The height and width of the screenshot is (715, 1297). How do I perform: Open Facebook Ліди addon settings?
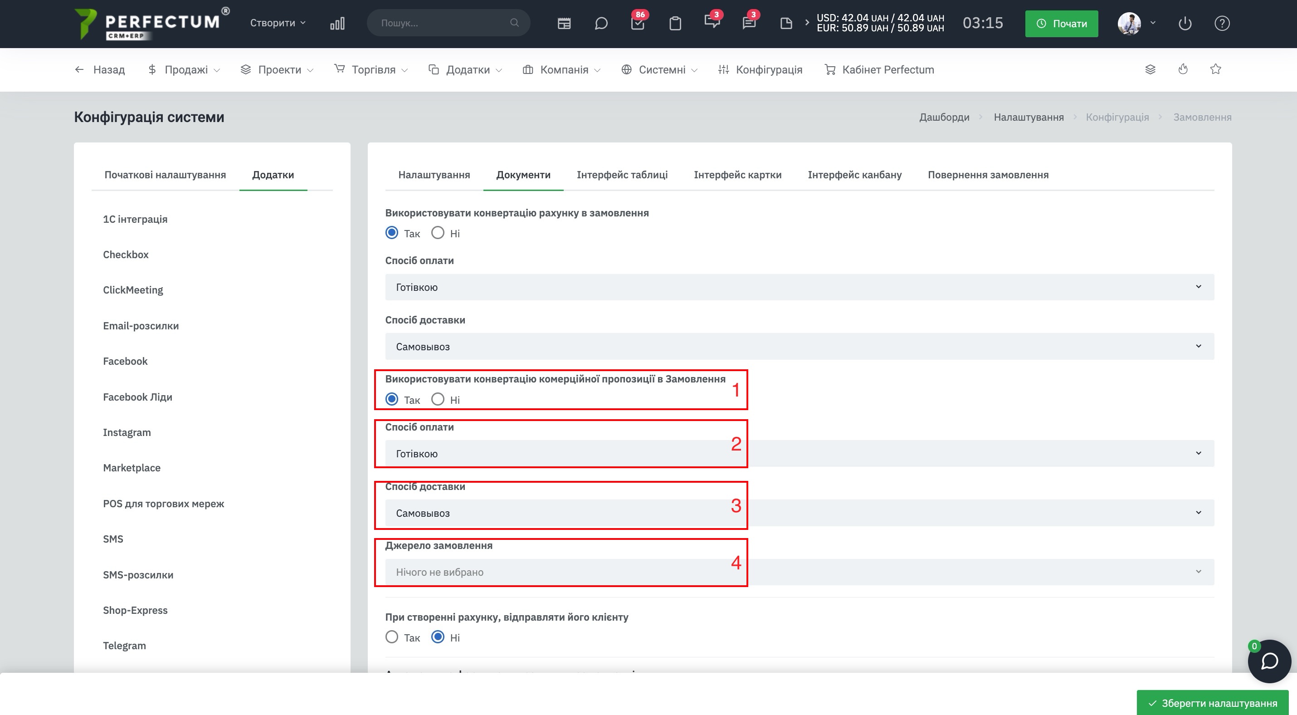point(137,397)
